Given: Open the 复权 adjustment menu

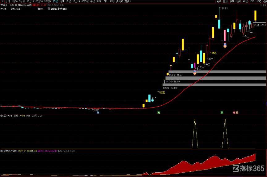Looking at the screenshot, I should click(219, 1).
